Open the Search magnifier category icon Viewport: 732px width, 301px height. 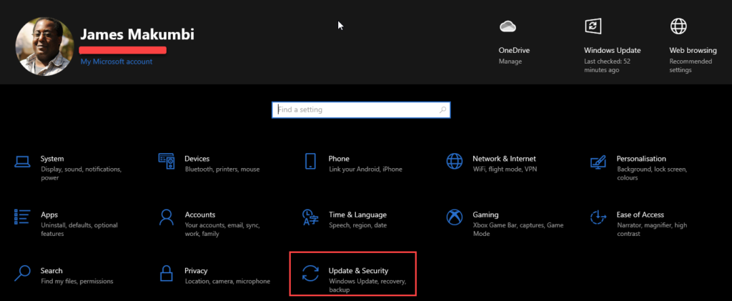pyautogui.click(x=22, y=273)
